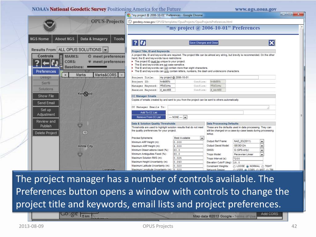Click the Chrome address bar URL
The width and height of the screenshot is (316, 237).
tap(182, 22)
